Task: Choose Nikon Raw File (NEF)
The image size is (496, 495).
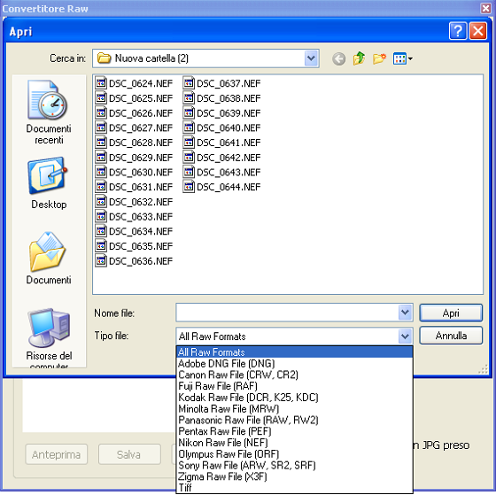Action: click(x=294, y=443)
